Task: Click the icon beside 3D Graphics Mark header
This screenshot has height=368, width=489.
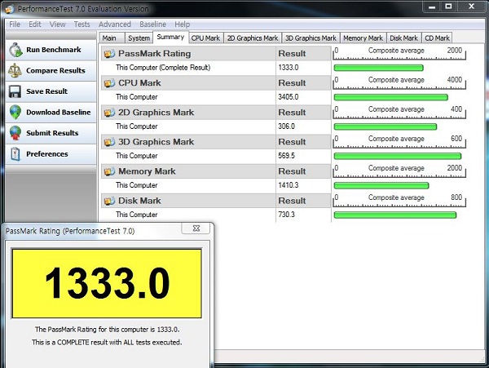Action: coord(109,142)
